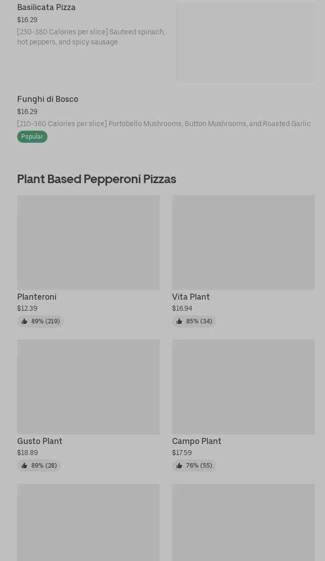Open the Campo Plant item name

(197, 441)
